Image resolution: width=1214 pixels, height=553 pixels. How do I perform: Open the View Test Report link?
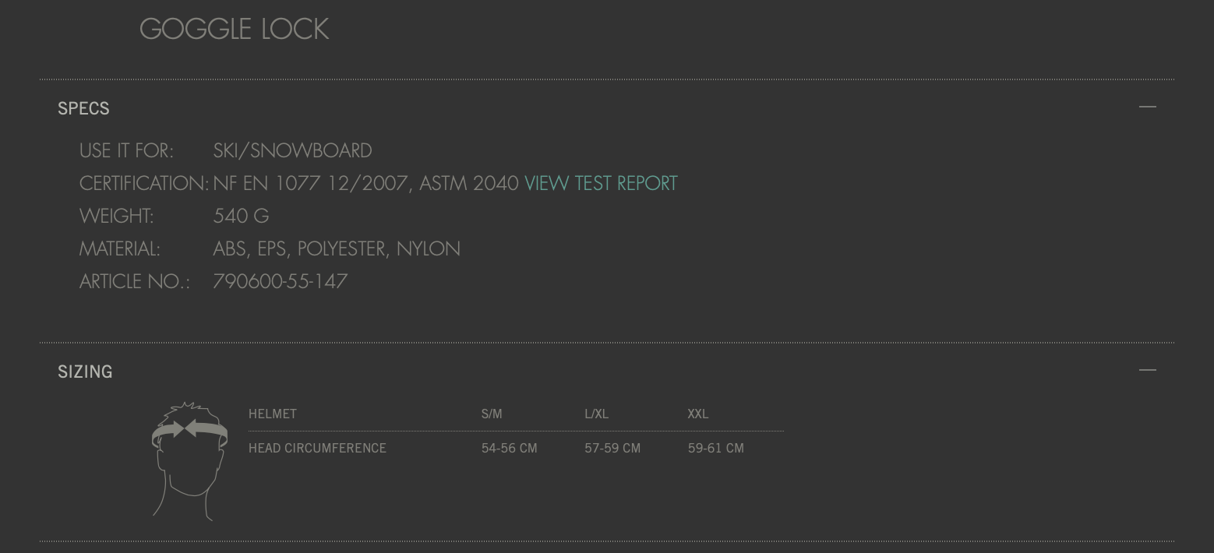601,183
